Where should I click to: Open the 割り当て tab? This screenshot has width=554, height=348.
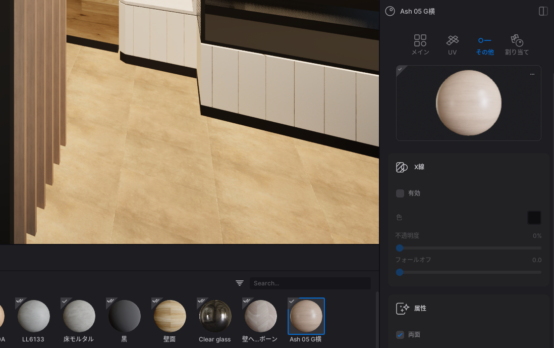pyautogui.click(x=517, y=45)
